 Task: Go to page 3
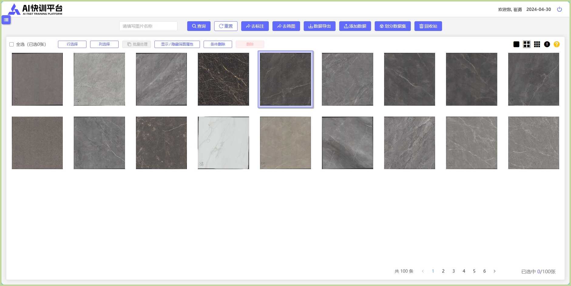453,271
